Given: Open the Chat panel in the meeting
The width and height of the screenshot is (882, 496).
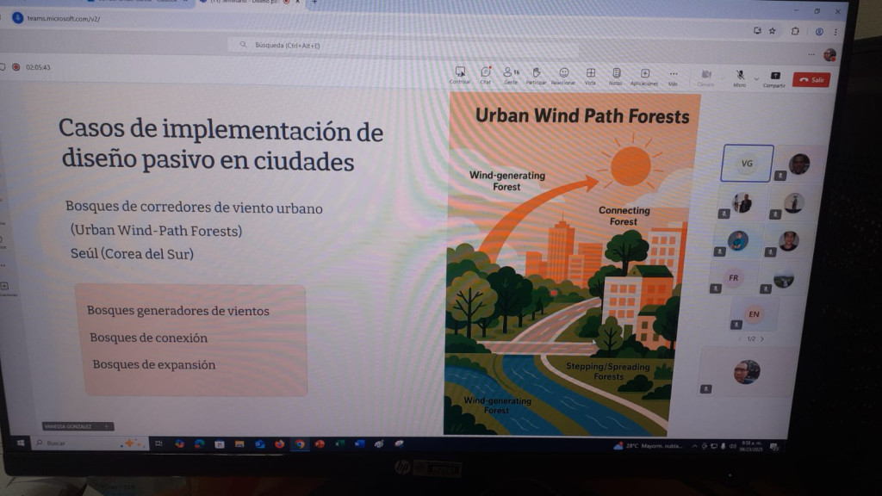Looking at the screenshot, I should 486,74.
